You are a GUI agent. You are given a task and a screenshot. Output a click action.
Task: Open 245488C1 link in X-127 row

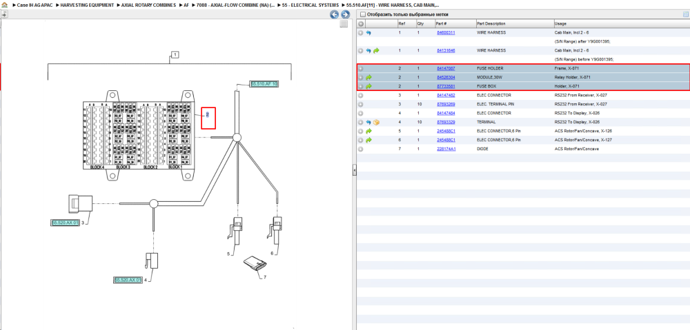[446, 140]
